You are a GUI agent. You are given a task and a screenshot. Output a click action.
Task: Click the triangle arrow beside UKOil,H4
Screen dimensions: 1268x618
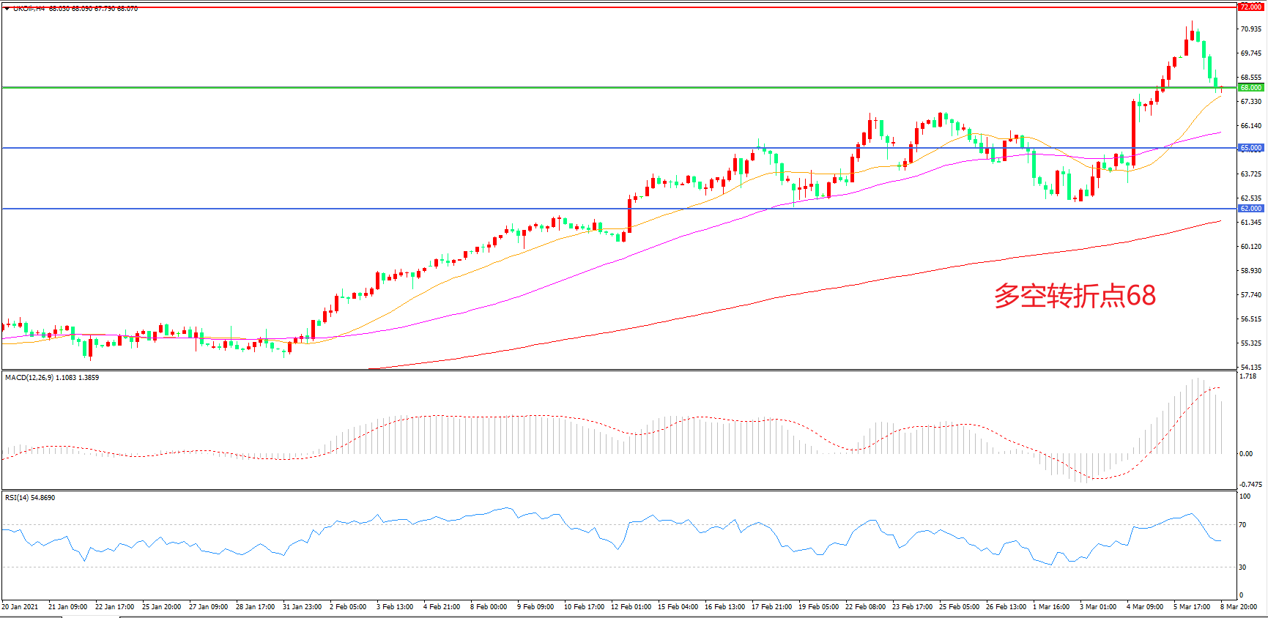7,9
